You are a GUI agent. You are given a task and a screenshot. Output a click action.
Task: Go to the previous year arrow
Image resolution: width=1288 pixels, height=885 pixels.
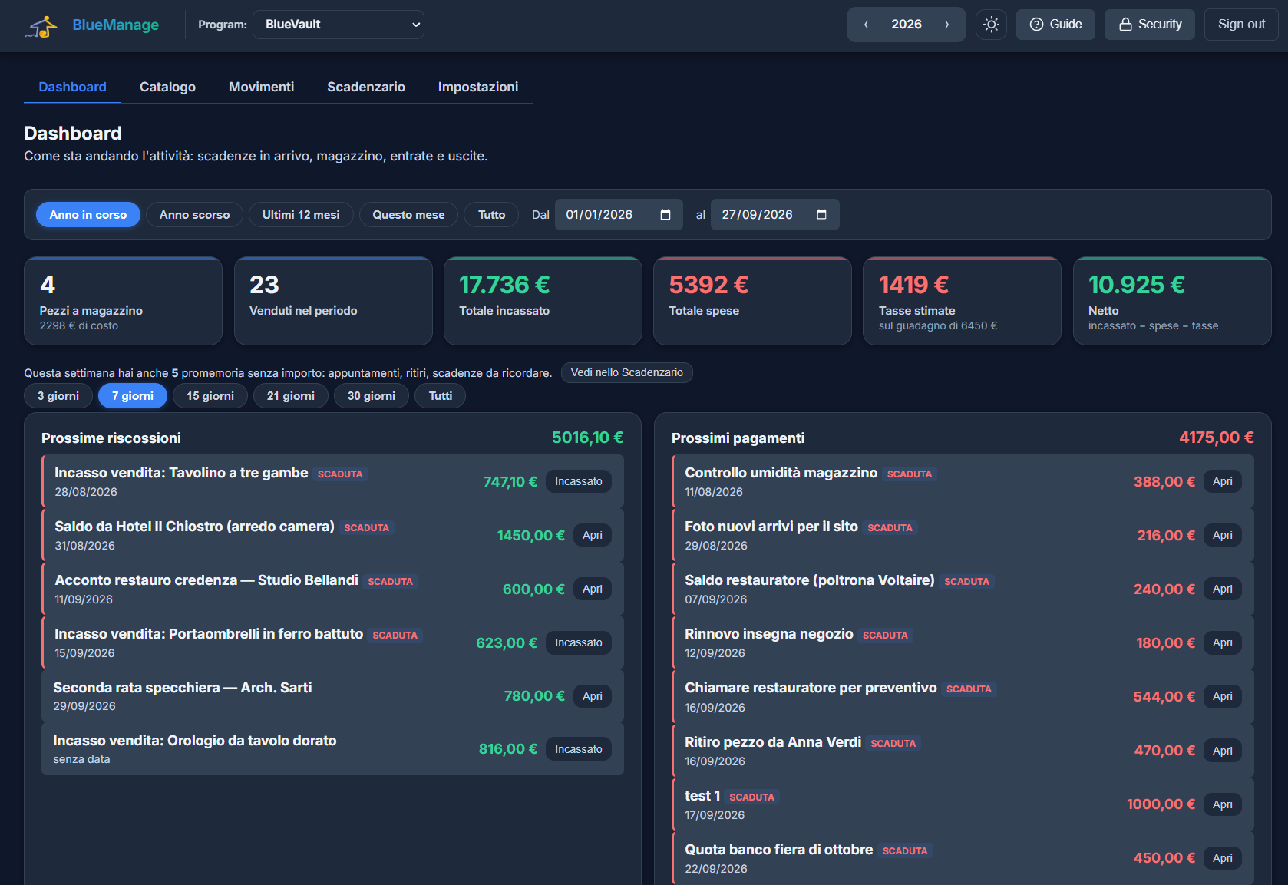click(866, 25)
